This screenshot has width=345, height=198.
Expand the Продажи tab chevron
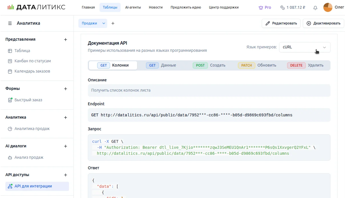[x=104, y=23]
